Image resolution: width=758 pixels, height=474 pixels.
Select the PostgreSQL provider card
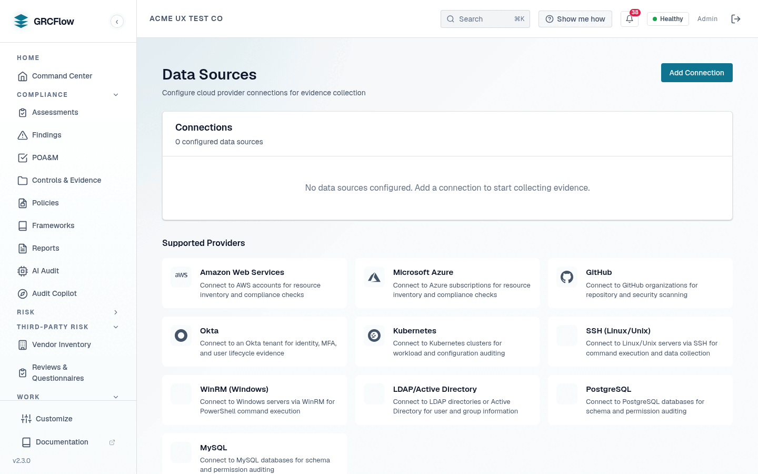tap(640, 400)
